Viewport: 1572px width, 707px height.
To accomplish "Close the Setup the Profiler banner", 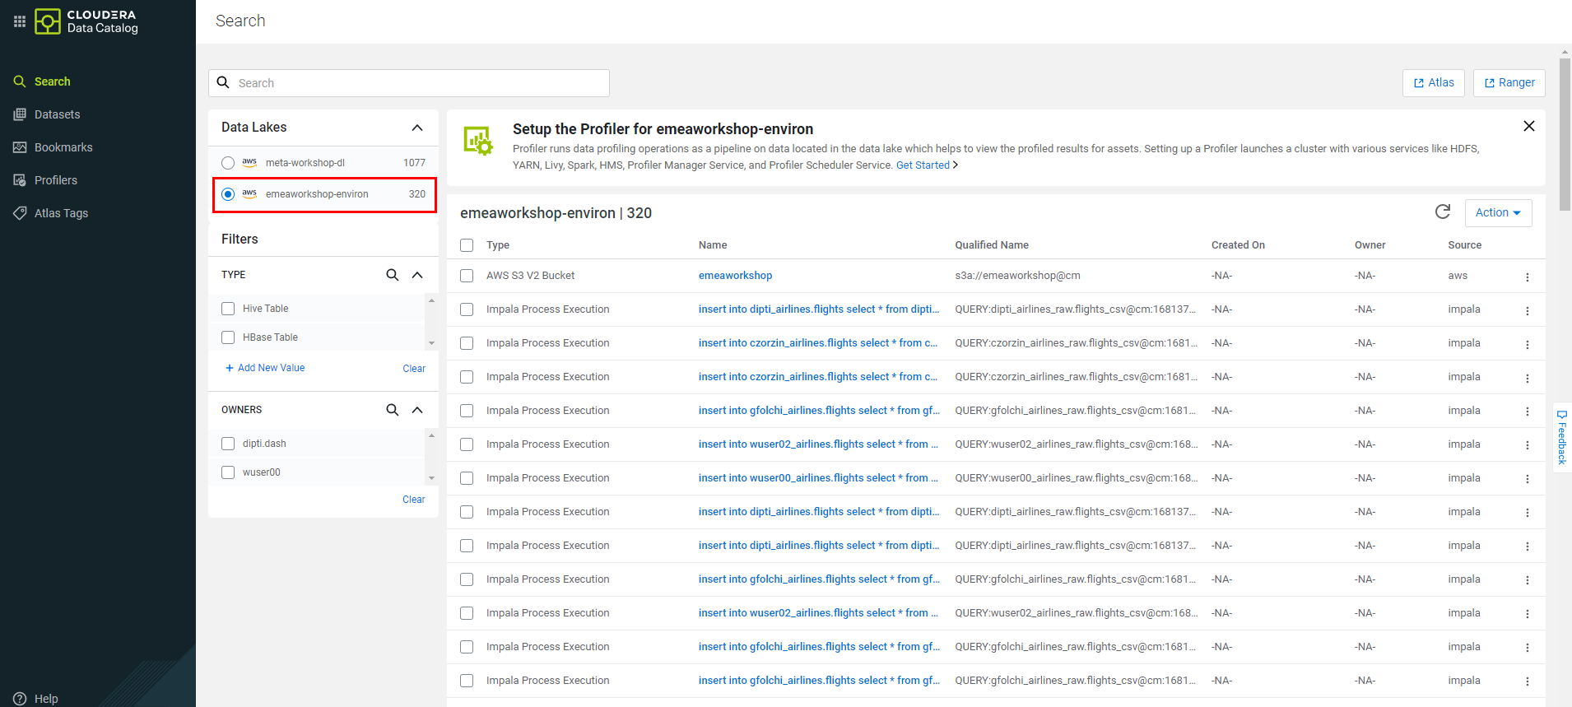I will pos(1528,126).
